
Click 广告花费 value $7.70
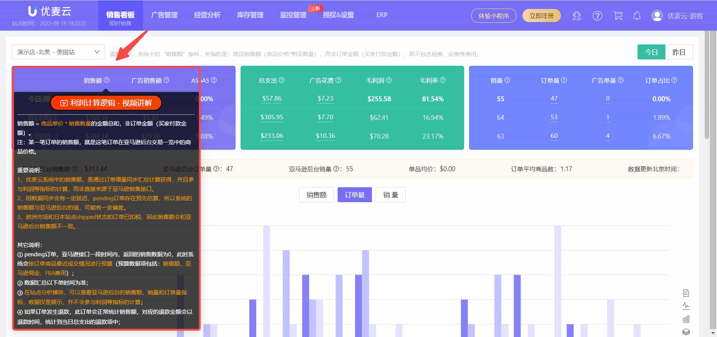point(325,117)
